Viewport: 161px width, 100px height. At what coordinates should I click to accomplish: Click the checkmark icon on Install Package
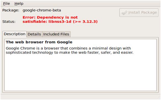(x=125, y=13)
